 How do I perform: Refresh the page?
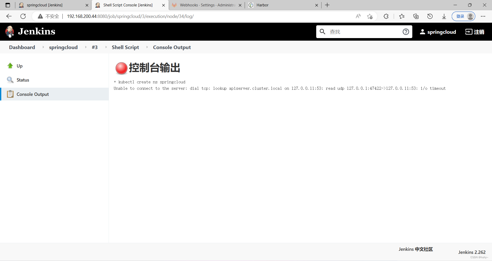(23, 16)
